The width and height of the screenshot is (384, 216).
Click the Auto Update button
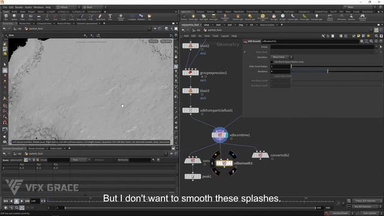[370, 214]
